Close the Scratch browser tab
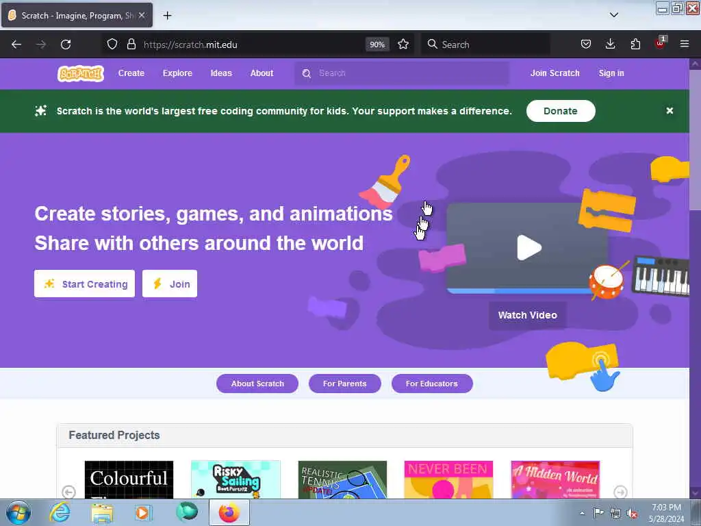 point(142,15)
